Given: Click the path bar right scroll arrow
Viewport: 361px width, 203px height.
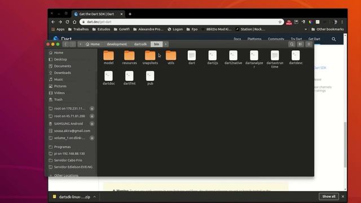Looking at the screenshot, I should [x=165, y=44].
